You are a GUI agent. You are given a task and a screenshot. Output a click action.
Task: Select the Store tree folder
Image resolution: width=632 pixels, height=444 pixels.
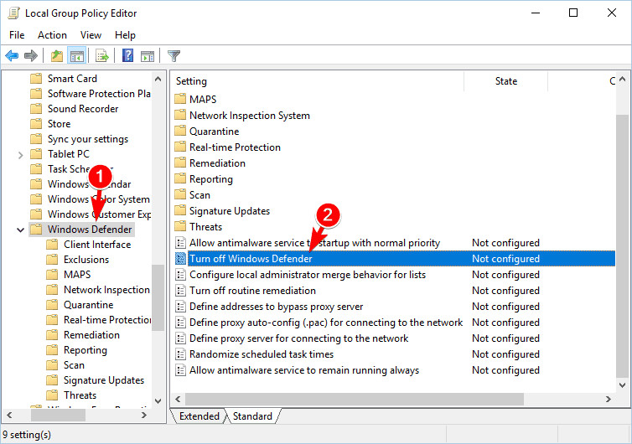(59, 124)
